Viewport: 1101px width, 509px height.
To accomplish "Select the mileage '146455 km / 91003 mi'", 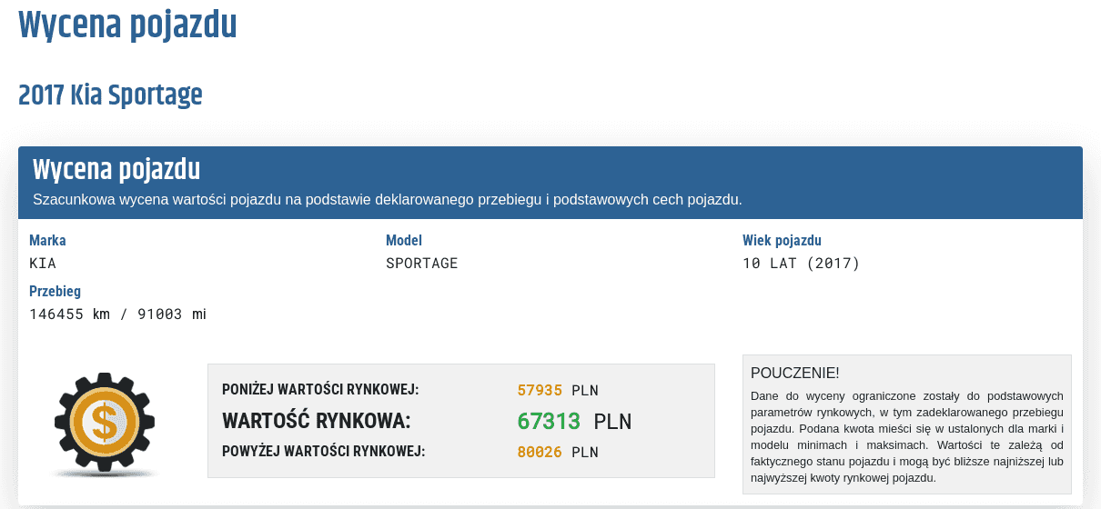I will click(x=118, y=314).
